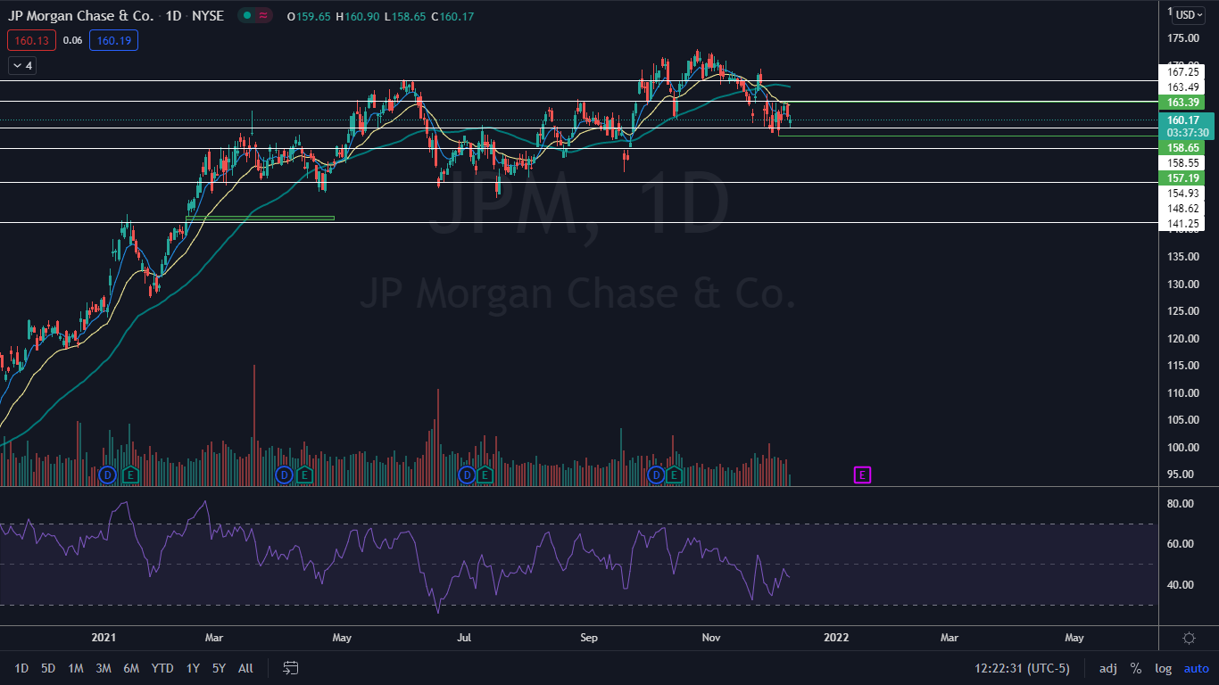Viewport: 1219px width, 685px height.
Task: Select the 3M time range
Action: pyautogui.click(x=104, y=668)
